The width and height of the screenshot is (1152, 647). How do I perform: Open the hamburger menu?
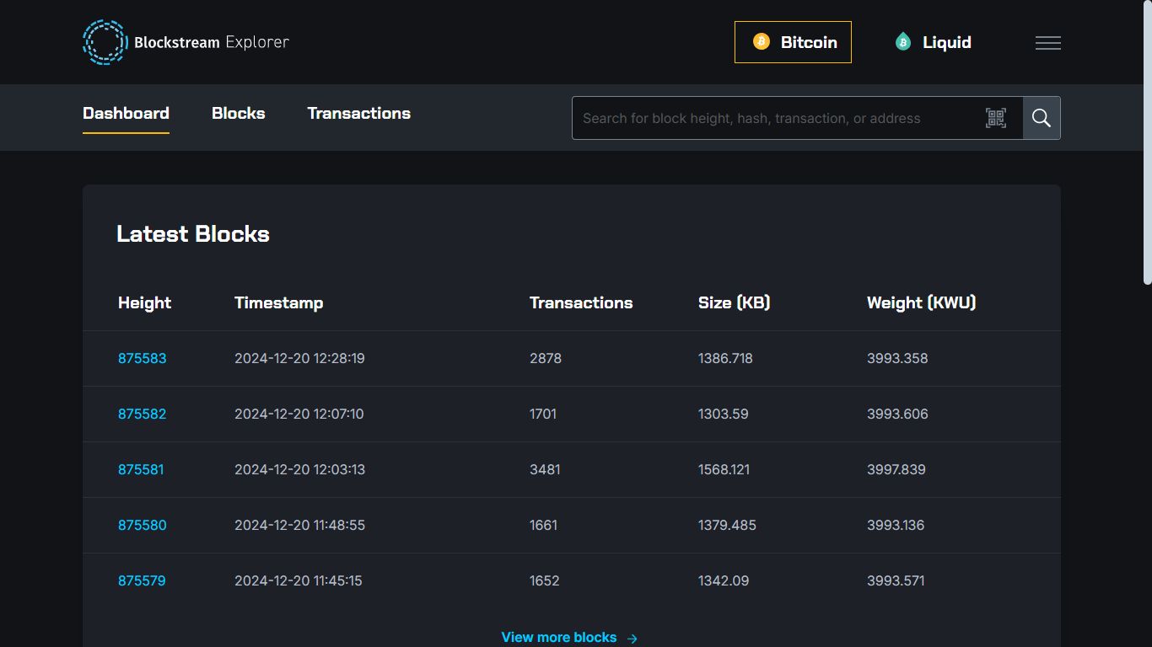1047,43
